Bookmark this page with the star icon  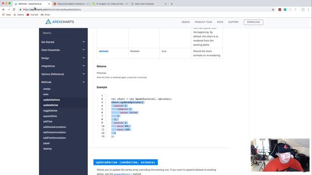273,10
